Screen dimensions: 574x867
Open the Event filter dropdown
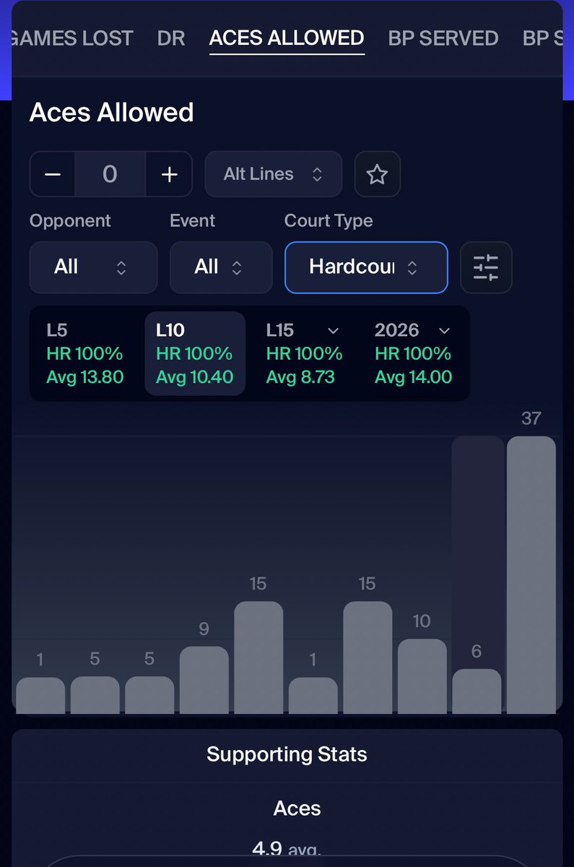click(x=221, y=267)
